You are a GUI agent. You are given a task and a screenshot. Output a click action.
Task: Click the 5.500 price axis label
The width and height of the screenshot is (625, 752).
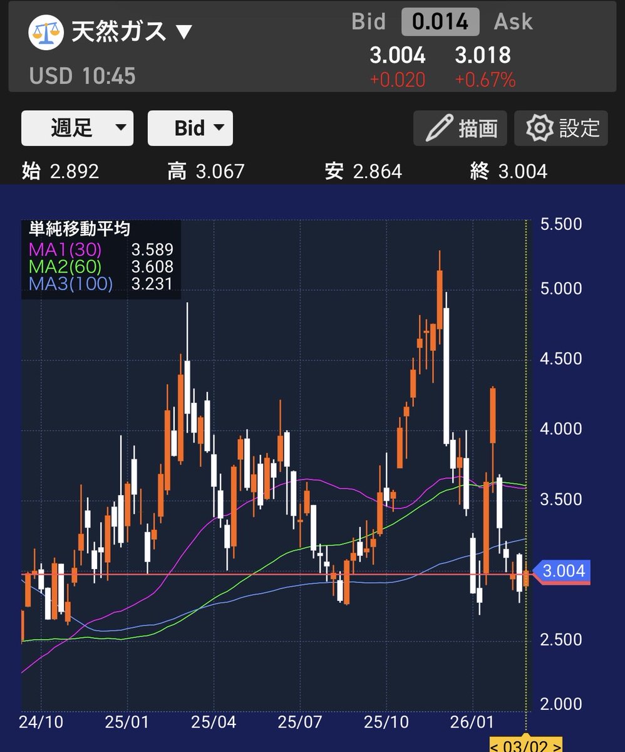tap(561, 224)
